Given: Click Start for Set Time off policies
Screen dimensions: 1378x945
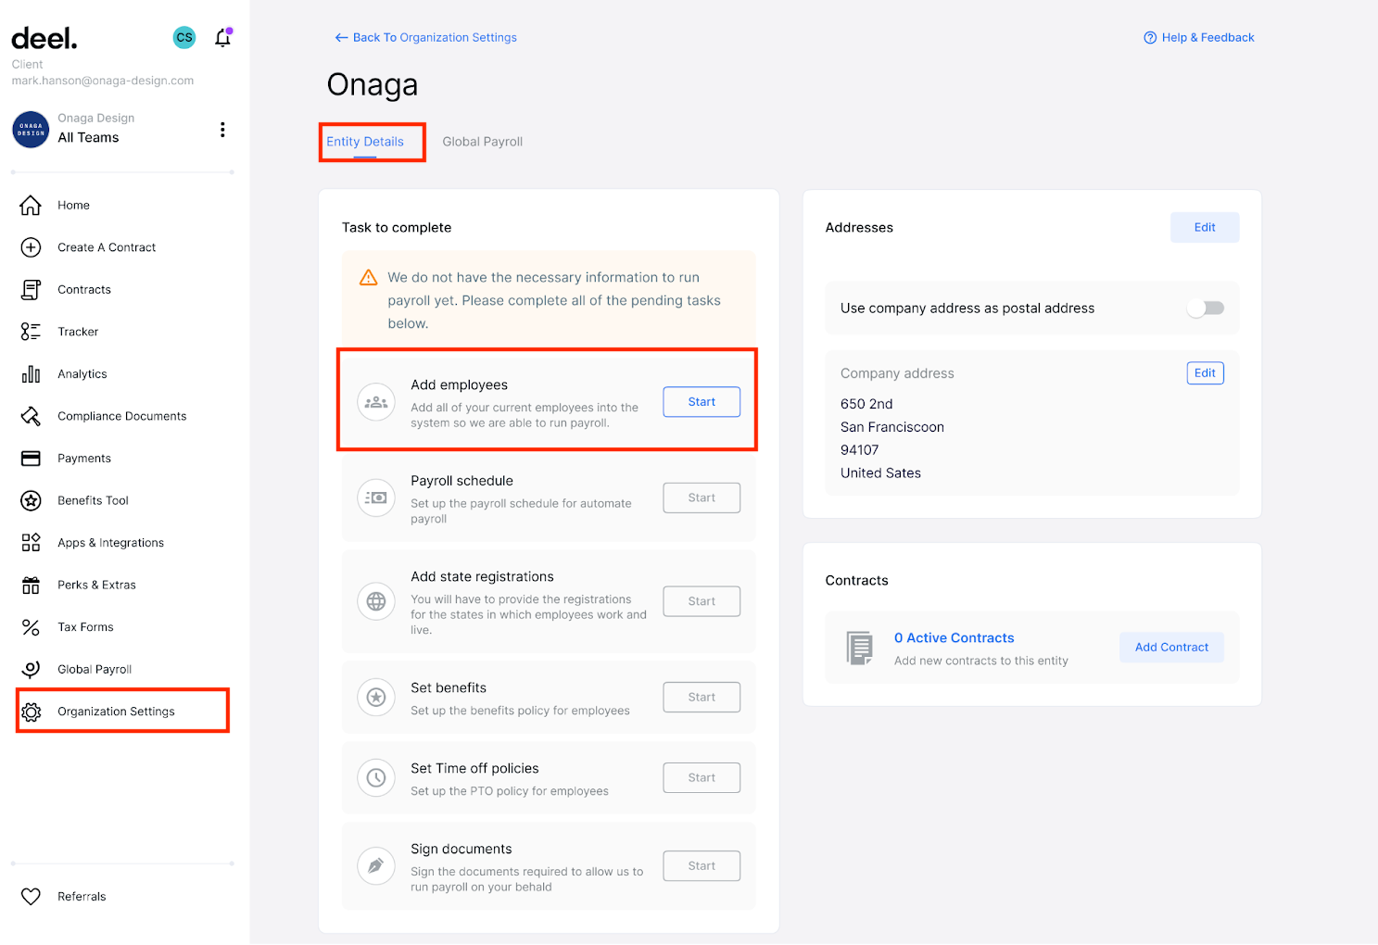Looking at the screenshot, I should click(702, 778).
